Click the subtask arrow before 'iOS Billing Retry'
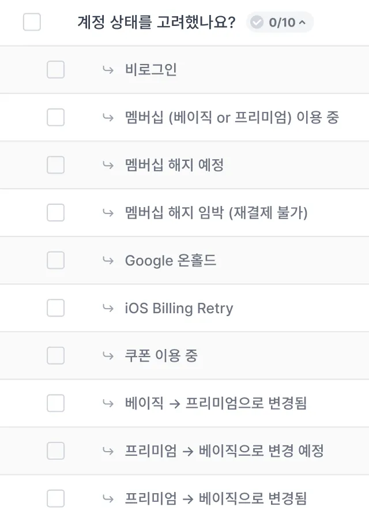 coord(108,308)
